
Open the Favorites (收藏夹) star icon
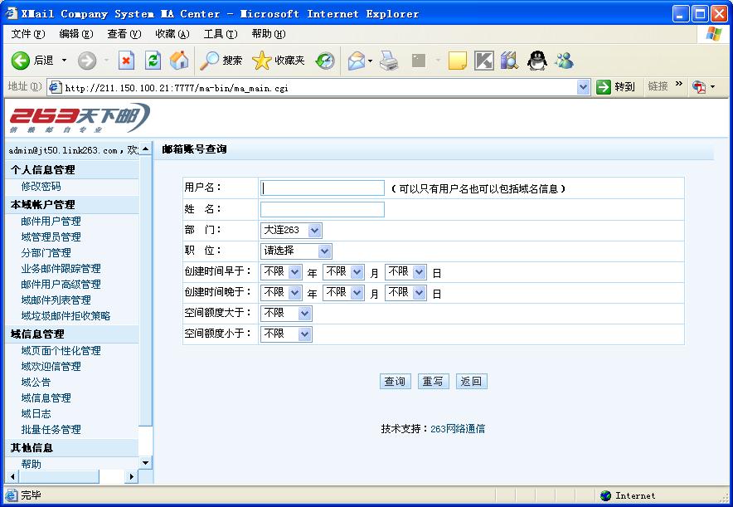pos(262,61)
